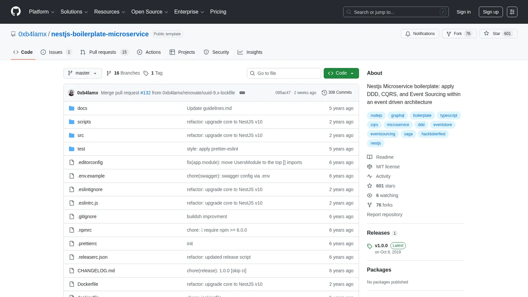This screenshot has width=528, height=297.
Task: Expand the Platform menu
Action: click(42, 12)
